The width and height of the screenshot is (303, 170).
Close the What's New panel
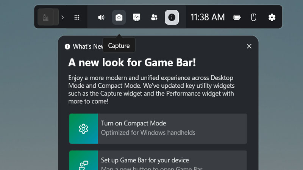coord(249,46)
